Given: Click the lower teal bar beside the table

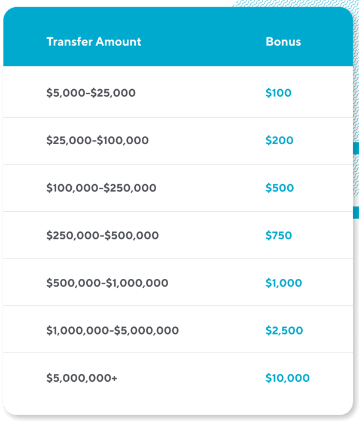Looking at the screenshot, I should point(356,212).
